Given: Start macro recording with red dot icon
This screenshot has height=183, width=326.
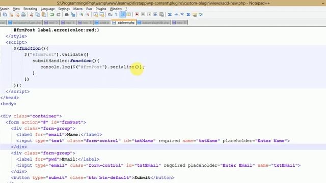Looking at the screenshot, I should 137,15.
